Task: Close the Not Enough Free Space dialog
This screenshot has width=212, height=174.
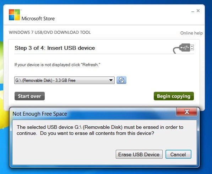Action: (x=186, y=112)
